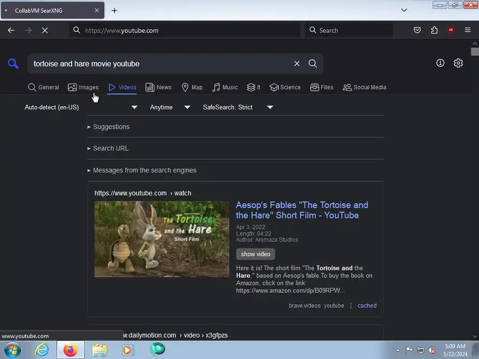Open the Firefox application menu
This screenshot has height=359, width=479.
467,30
